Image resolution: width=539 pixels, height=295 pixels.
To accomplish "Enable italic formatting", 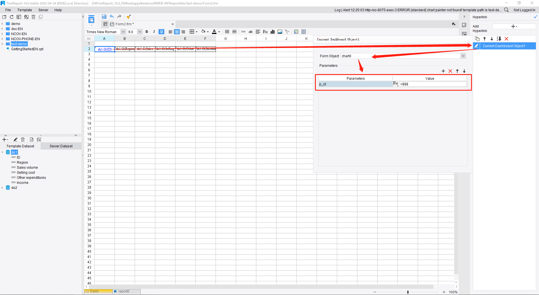I will [154, 32].
